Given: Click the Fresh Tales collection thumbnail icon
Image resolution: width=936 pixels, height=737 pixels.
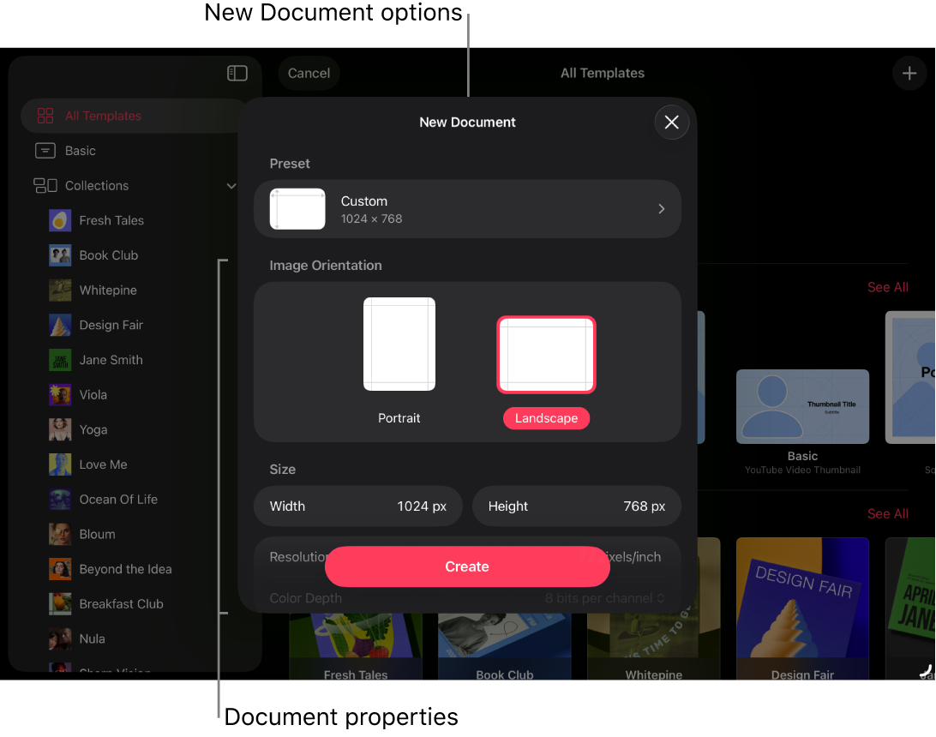Looking at the screenshot, I should pyautogui.click(x=59, y=220).
